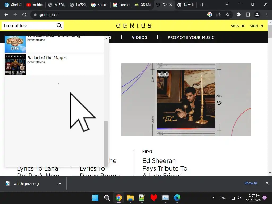The image size is (272, 204).
Task: Click the share page icon
Action: point(219,15)
